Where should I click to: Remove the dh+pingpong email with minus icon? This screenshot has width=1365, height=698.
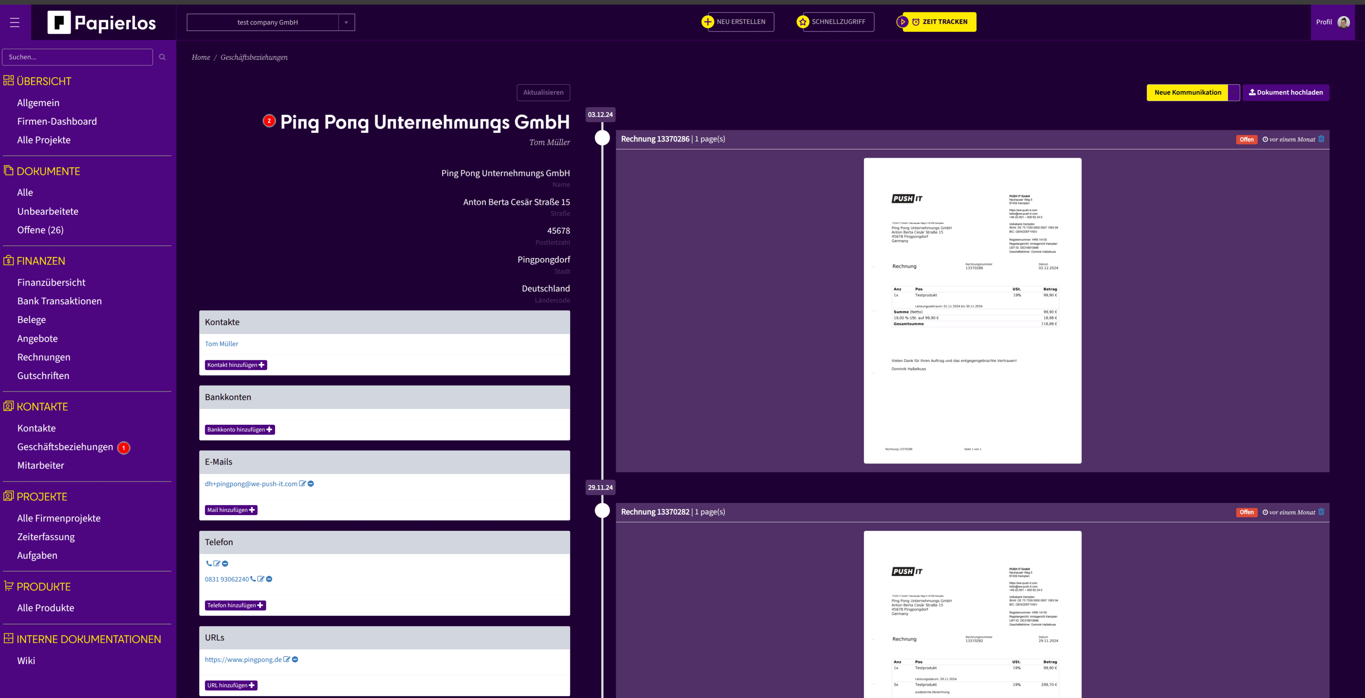[311, 484]
